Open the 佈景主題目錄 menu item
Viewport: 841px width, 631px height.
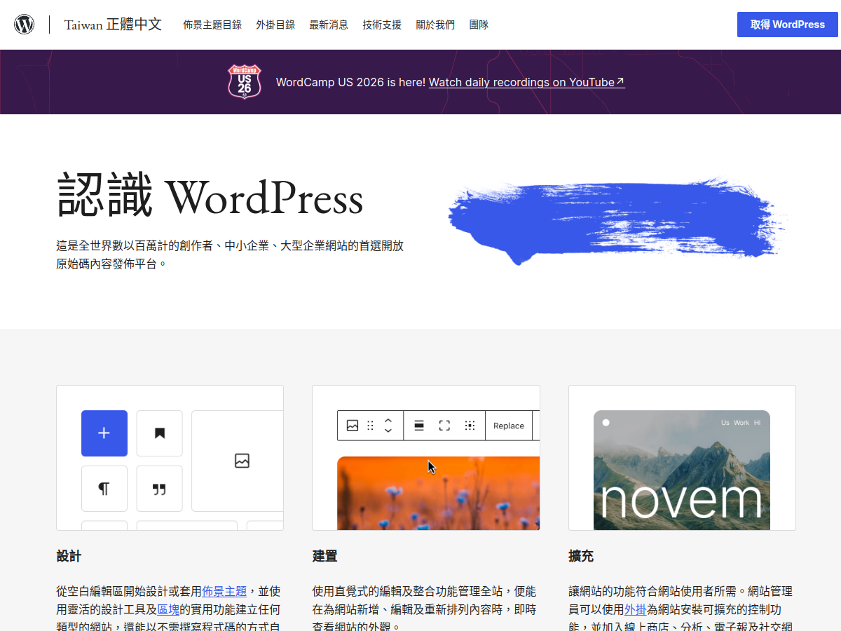(212, 25)
